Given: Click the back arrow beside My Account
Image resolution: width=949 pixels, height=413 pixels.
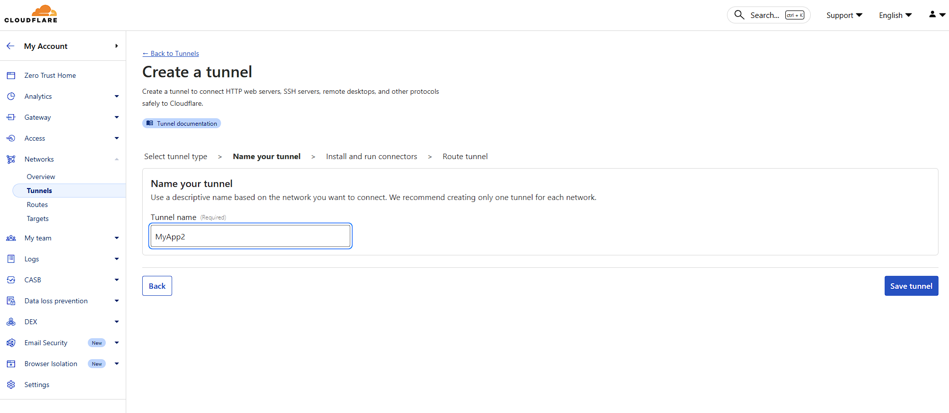Looking at the screenshot, I should click(10, 46).
